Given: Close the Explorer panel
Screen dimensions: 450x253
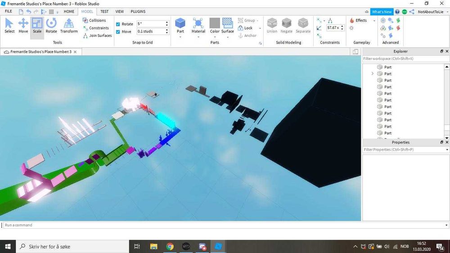Looking at the screenshot, I should coord(447,51).
